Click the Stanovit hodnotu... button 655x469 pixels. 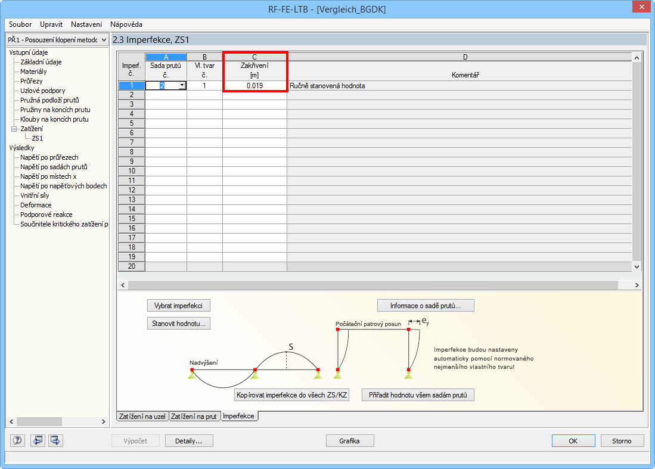click(x=178, y=324)
